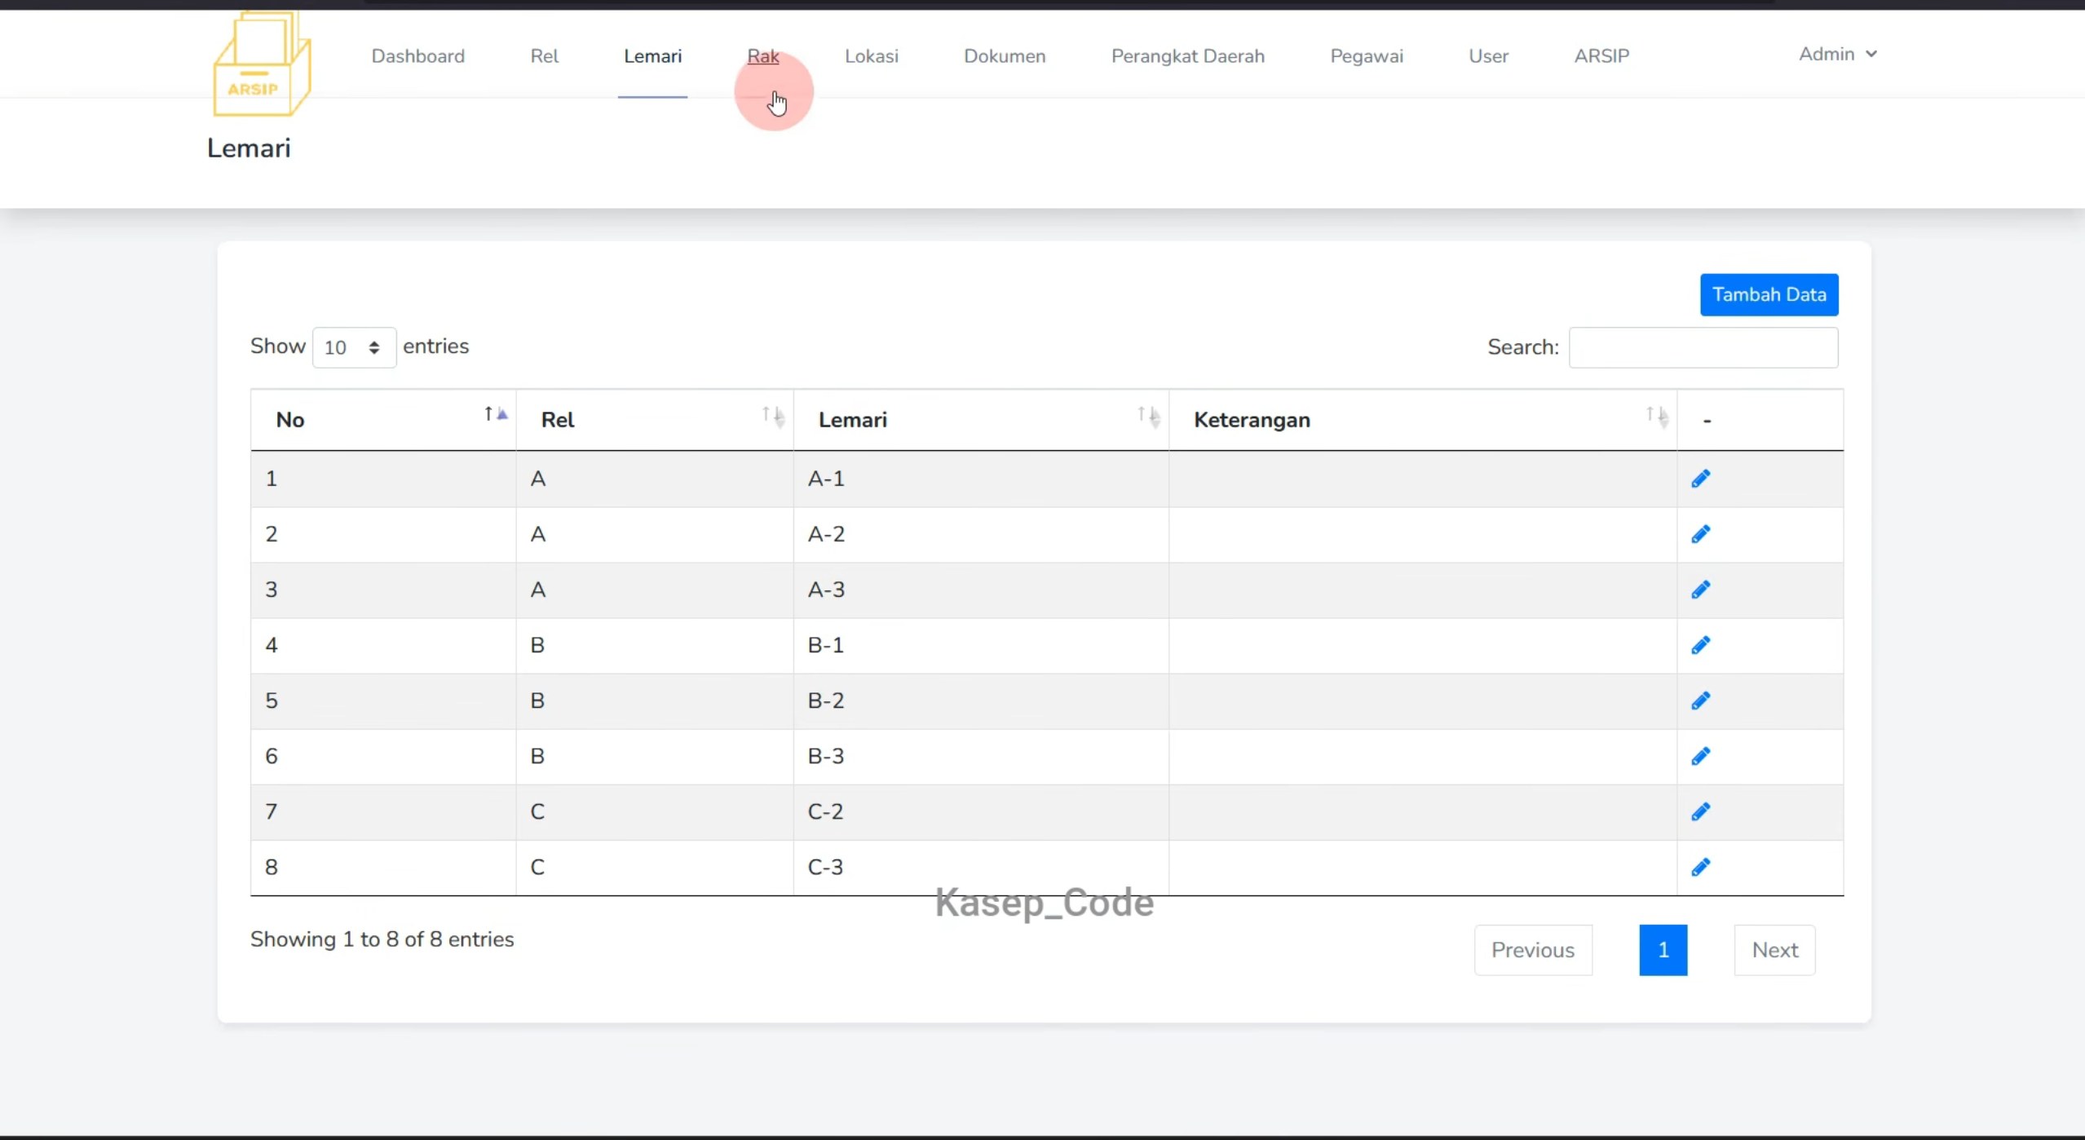Sort table by Keterangan column
Screen dimensions: 2085x1140
point(1423,420)
